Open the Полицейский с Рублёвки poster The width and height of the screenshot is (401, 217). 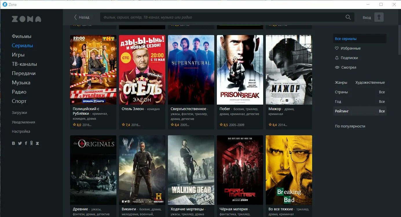tap(93, 70)
